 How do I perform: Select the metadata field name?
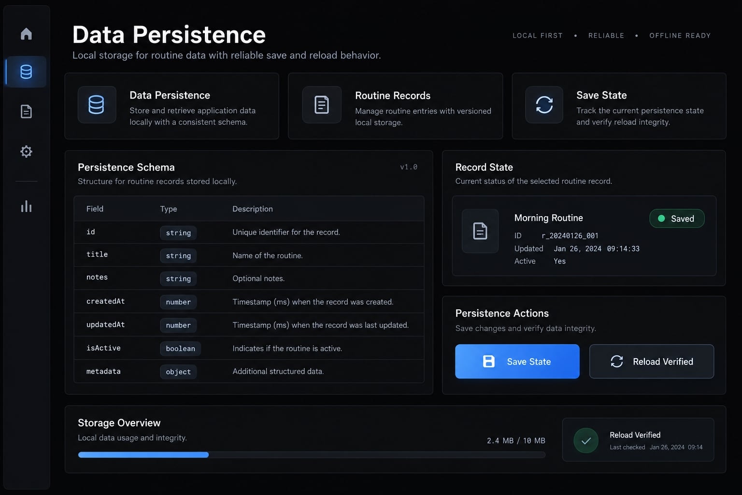[x=103, y=371]
